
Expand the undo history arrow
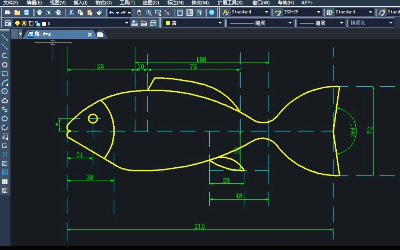(x=117, y=13)
